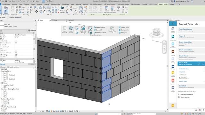205x115 pixels.
Task: Click Delete All in Smart Connections
Action: [x=98, y=30]
